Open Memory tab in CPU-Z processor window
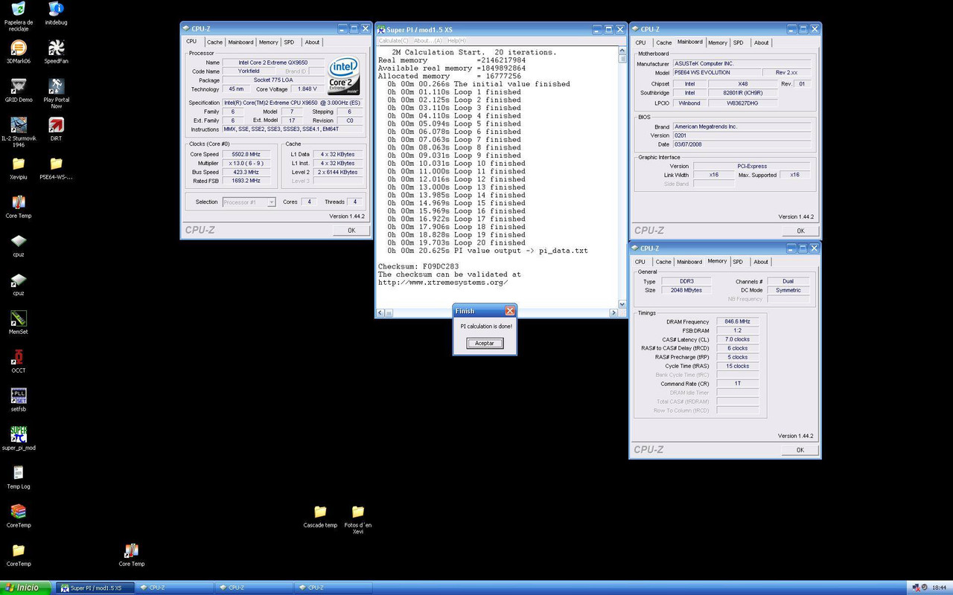953x595 pixels. 268,42
